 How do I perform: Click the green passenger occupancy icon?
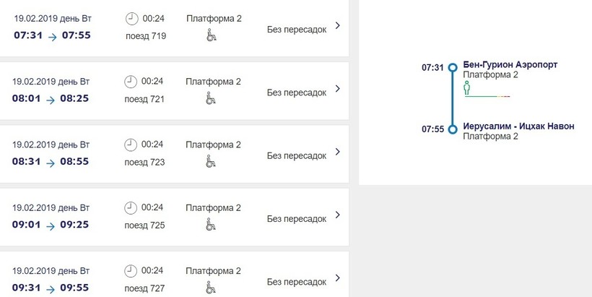(467, 87)
